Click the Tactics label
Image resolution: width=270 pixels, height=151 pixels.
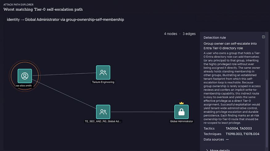coord(209,128)
